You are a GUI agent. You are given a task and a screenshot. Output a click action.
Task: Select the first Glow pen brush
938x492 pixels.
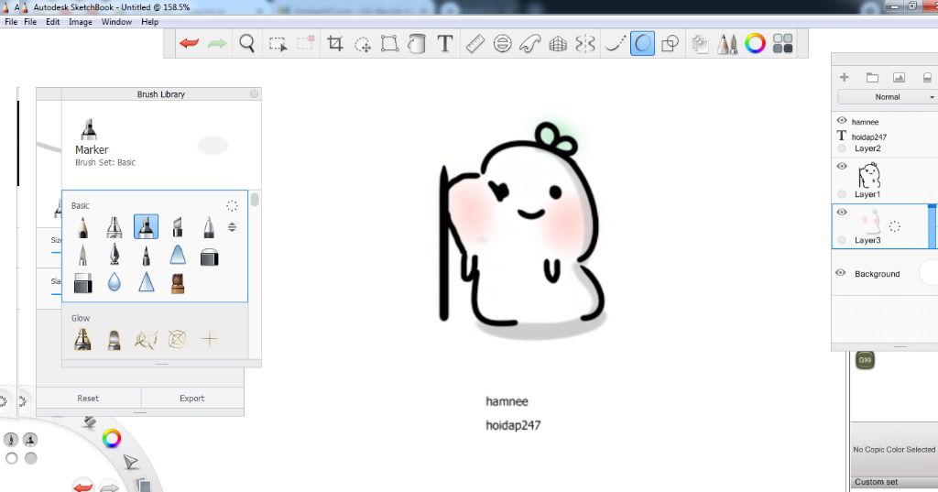click(82, 339)
